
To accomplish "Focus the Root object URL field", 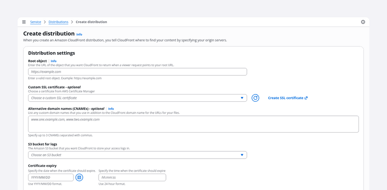I will click(137, 72).
